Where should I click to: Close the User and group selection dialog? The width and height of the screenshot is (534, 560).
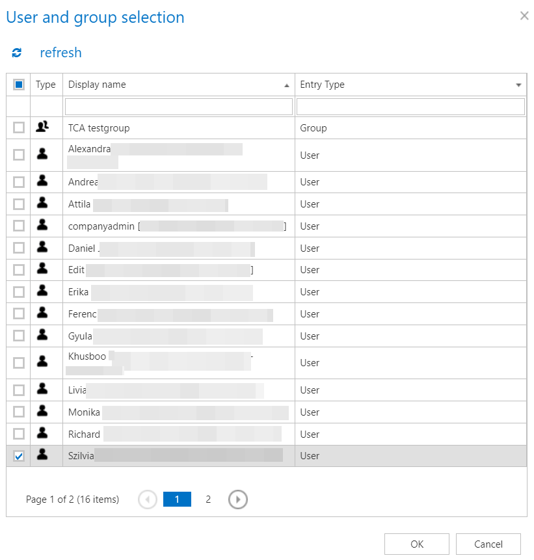[x=524, y=16]
